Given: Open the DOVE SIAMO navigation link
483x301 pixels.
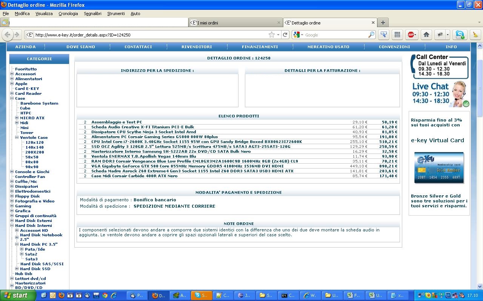Looking at the screenshot, I should coord(81,47).
